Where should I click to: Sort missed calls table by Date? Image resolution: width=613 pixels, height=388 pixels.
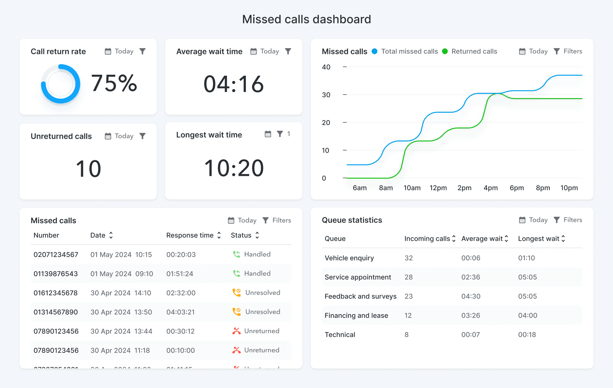[x=111, y=235]
